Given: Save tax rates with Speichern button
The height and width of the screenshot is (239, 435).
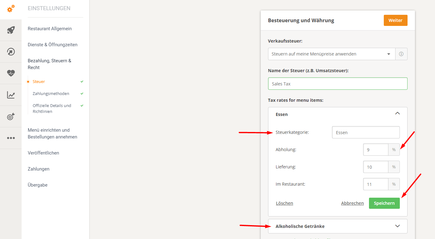Looking at the screenshot, I should 384,203.
